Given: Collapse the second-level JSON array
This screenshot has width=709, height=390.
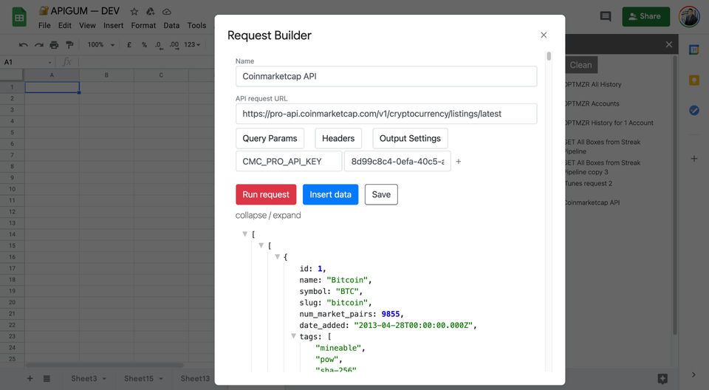Looking at the screenshot, I should (x=261, y=245).
